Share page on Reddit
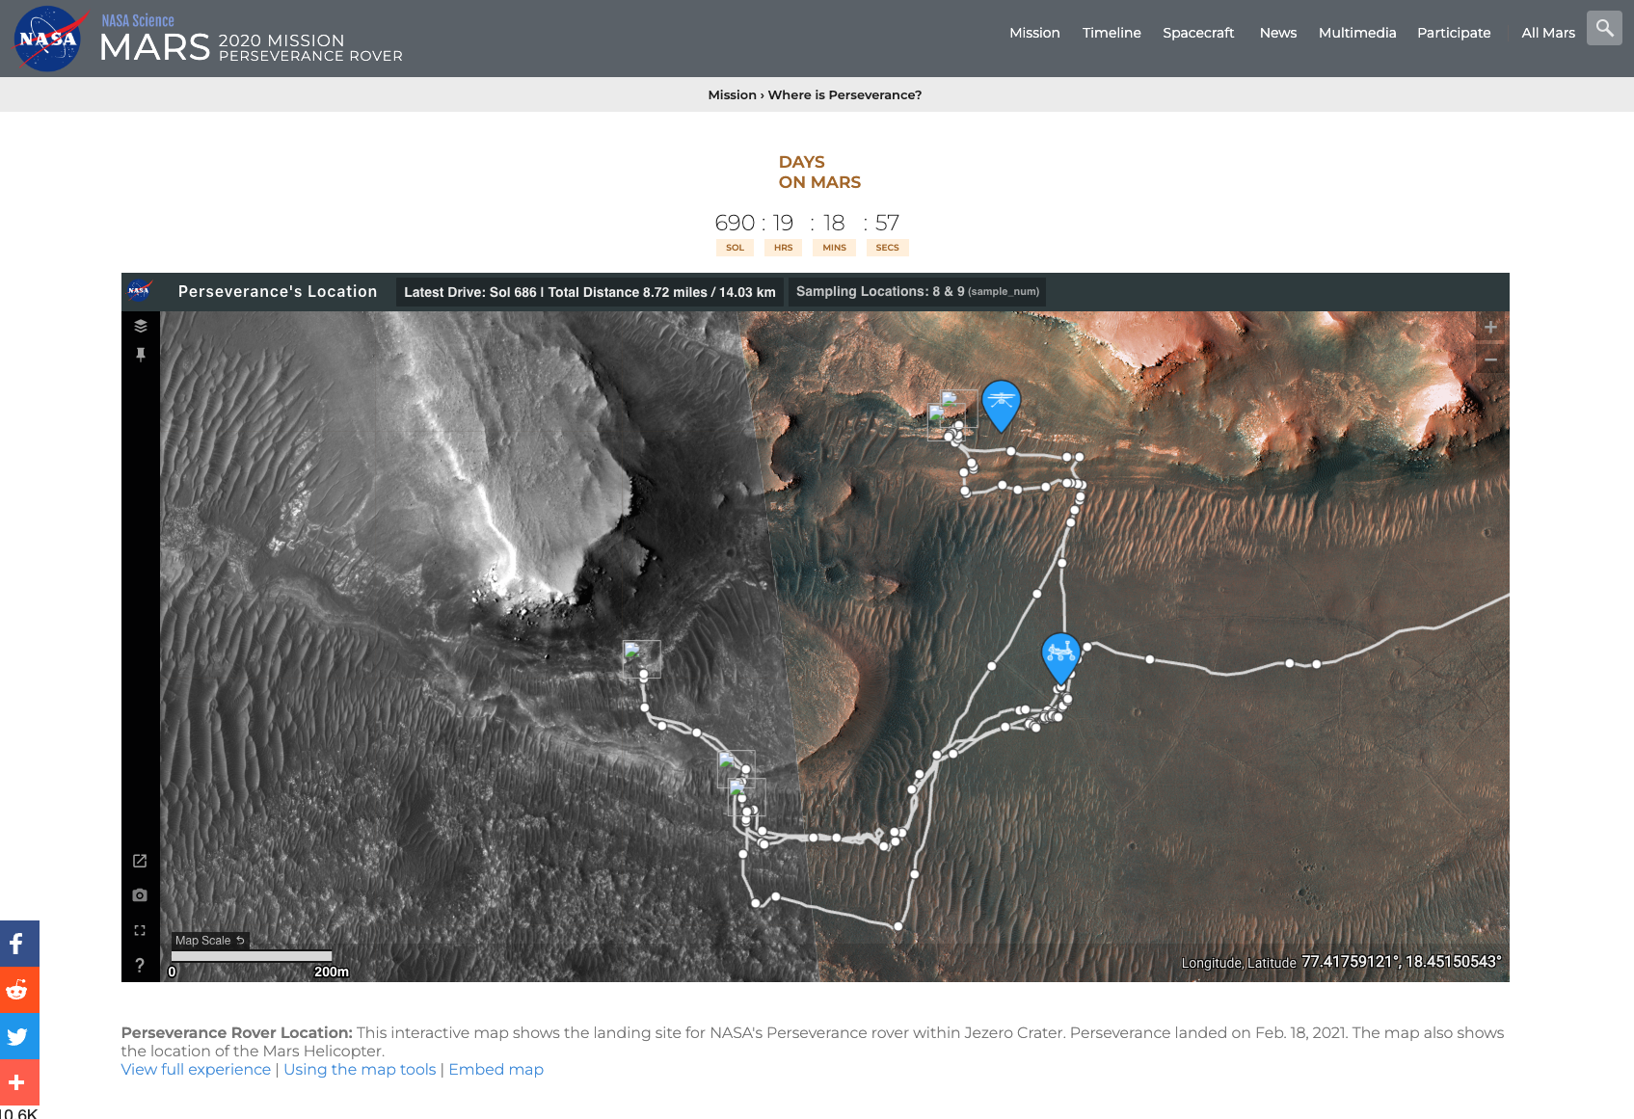 pyautogui.click(x=19, y=990)
